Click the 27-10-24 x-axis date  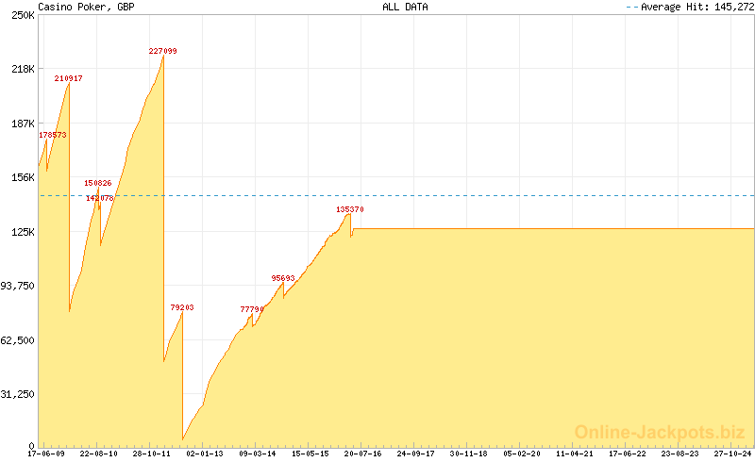tap(731, 454)
